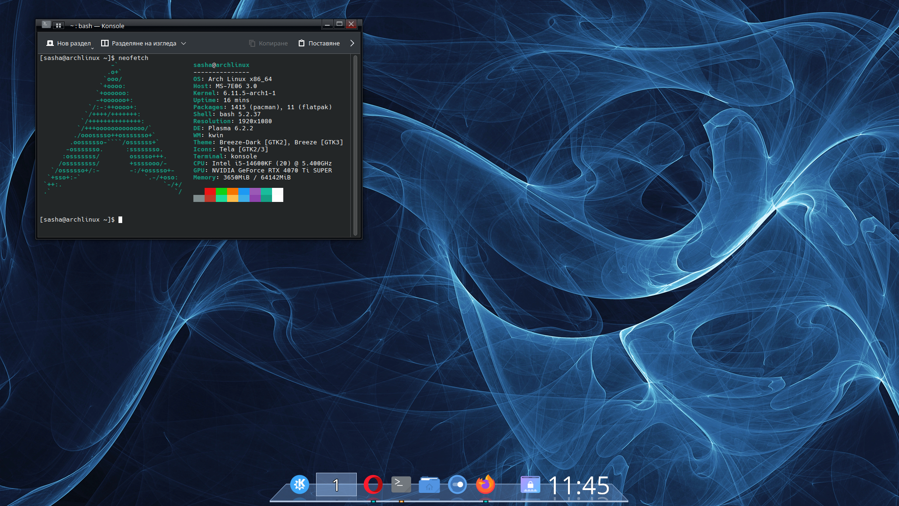Click the 'Host: MS-7E06 3.0' line
This screenshot has height=506, width=899.
(225, 86)
